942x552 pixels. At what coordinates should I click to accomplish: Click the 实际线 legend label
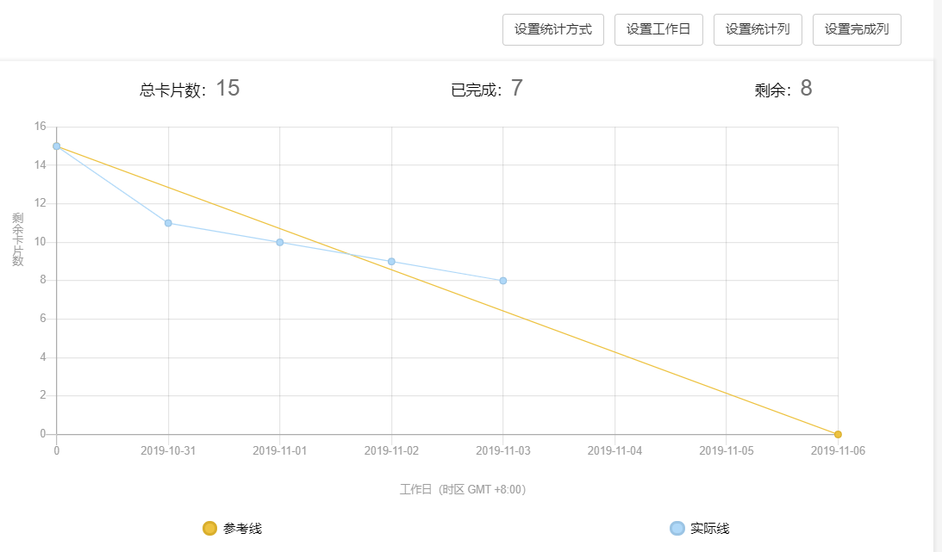point(709,529)
